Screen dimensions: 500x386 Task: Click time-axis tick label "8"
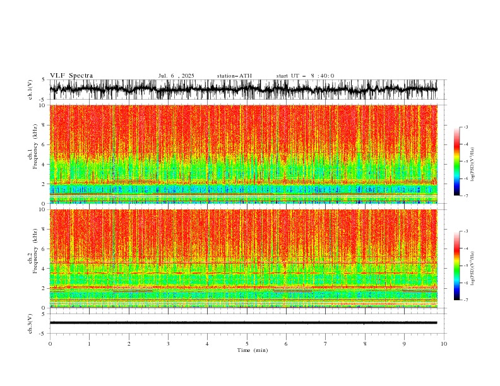(x=365, y=344)
